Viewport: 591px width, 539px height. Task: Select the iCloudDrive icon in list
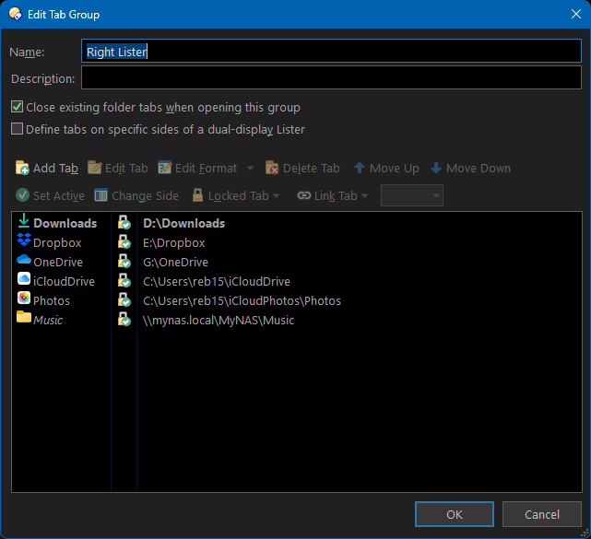(x=24, y=279)
